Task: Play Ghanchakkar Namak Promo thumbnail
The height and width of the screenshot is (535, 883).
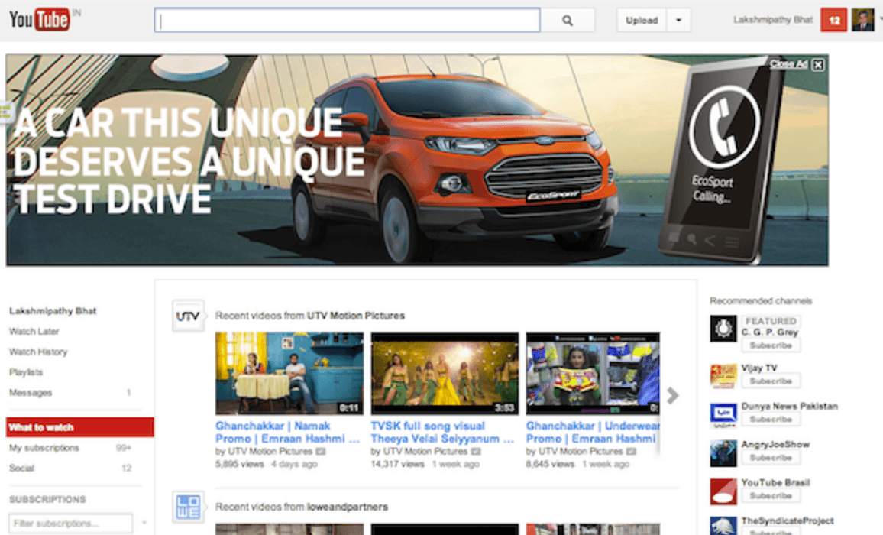Action: tap(289, 373)
